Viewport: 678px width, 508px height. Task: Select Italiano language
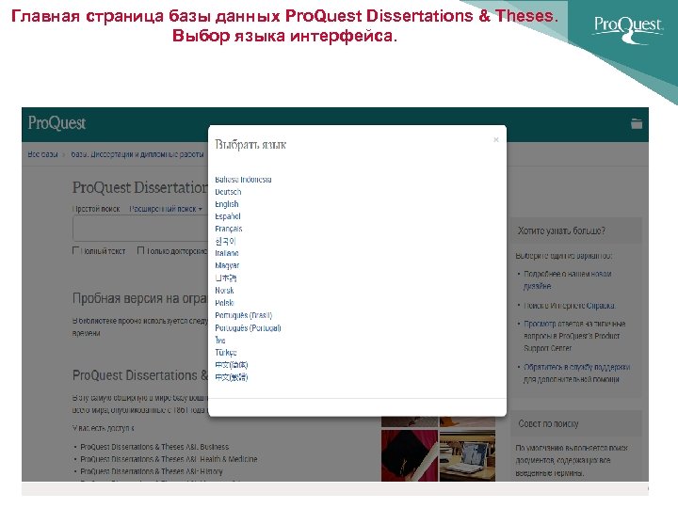point(227,253)
